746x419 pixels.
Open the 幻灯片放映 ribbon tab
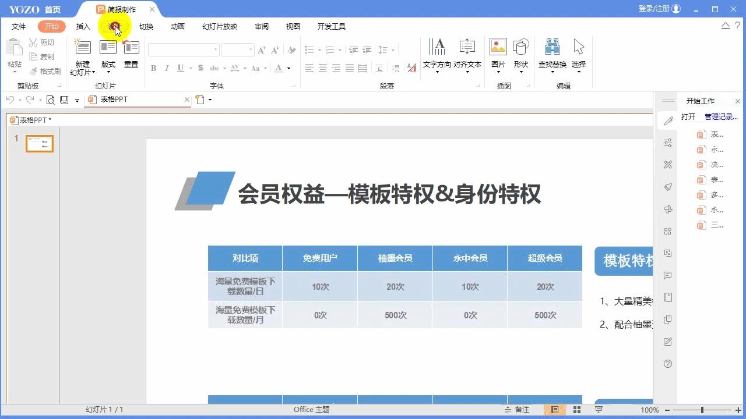click(219, 26)
